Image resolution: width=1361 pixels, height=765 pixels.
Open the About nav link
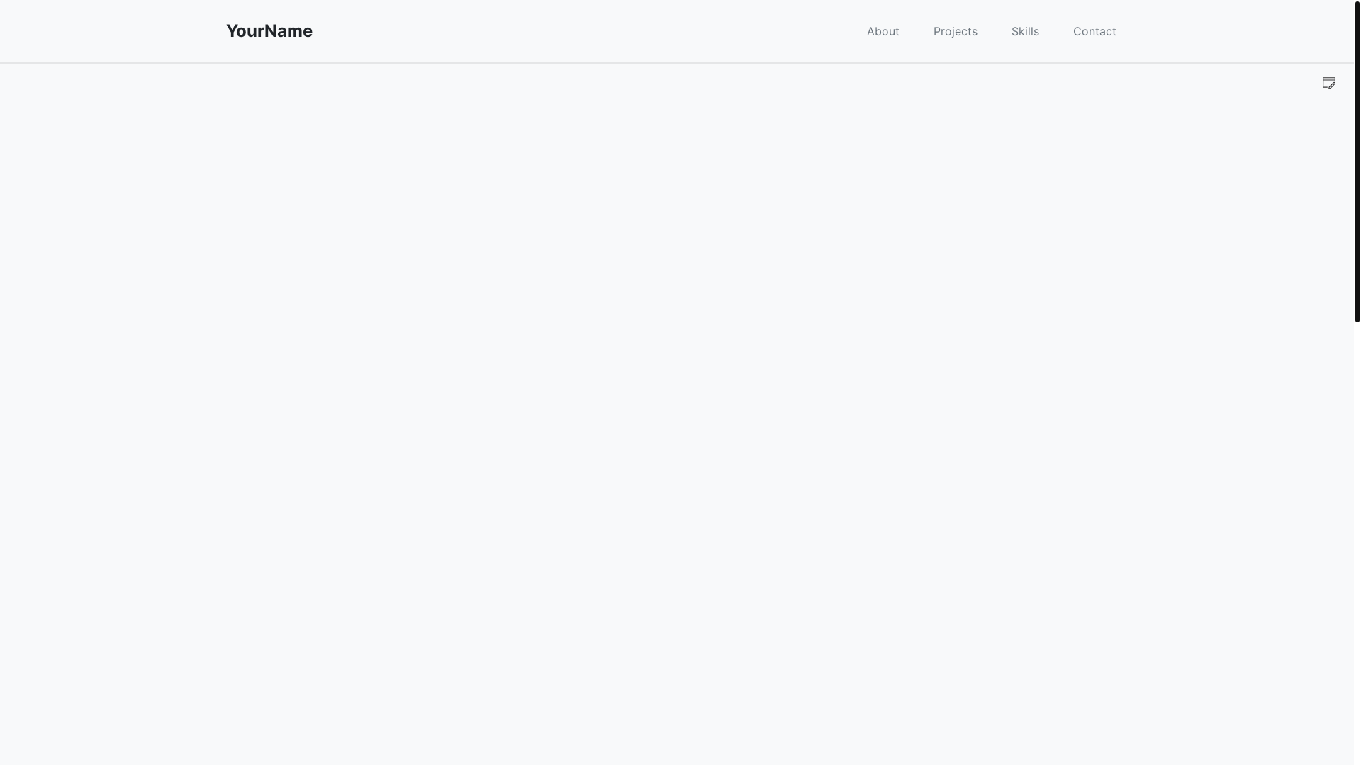[x=883, y=31]
